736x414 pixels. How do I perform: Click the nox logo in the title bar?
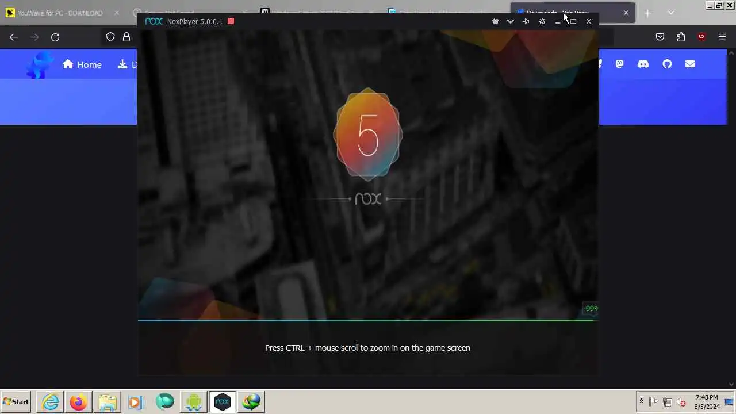154,21
